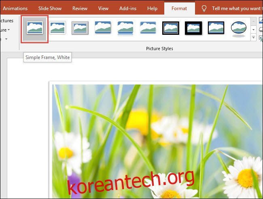Select the Beveled Oval, Black picture style

(x=239, y=29)
